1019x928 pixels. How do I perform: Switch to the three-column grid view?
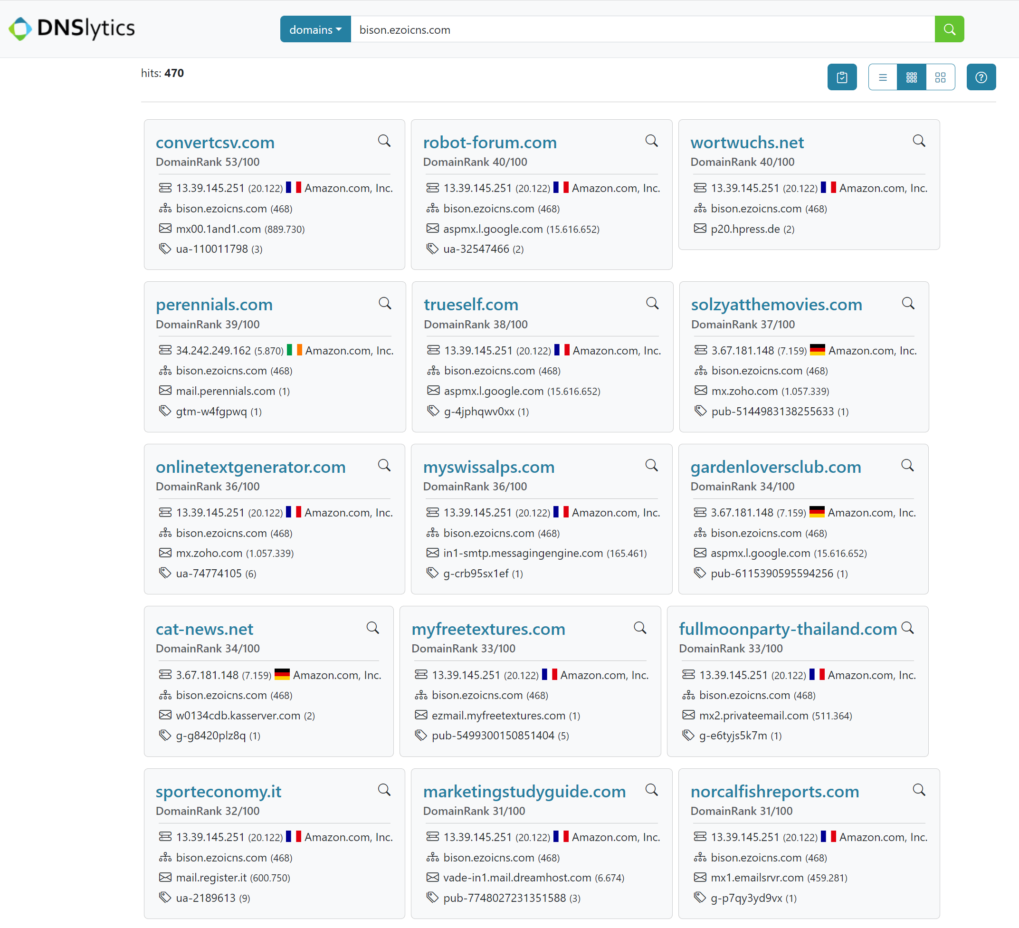click(911, 77)
